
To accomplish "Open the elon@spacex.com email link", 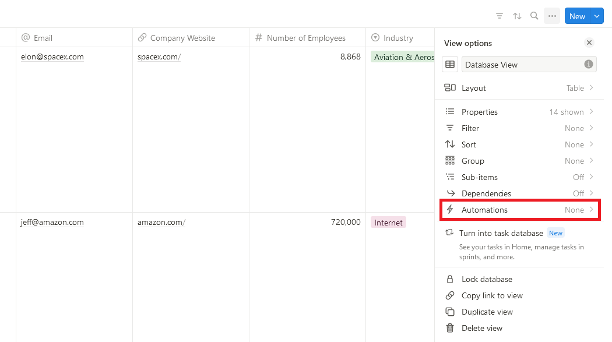I will point(52,57).
